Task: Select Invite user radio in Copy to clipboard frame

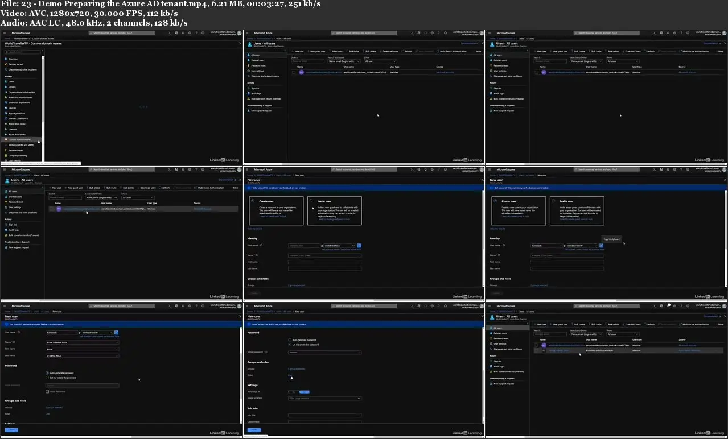Action: 553,201
